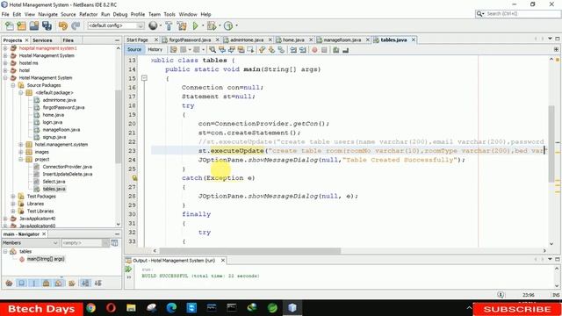
Task: Expand the Libraries node
Action: [x=13, y=204]
